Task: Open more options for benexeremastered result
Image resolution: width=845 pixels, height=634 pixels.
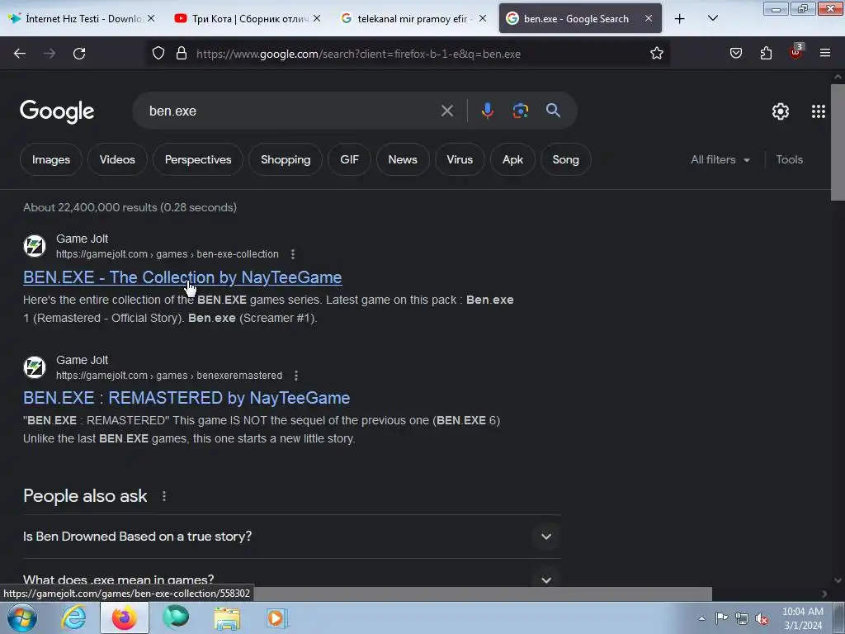Action: [296, 376]
